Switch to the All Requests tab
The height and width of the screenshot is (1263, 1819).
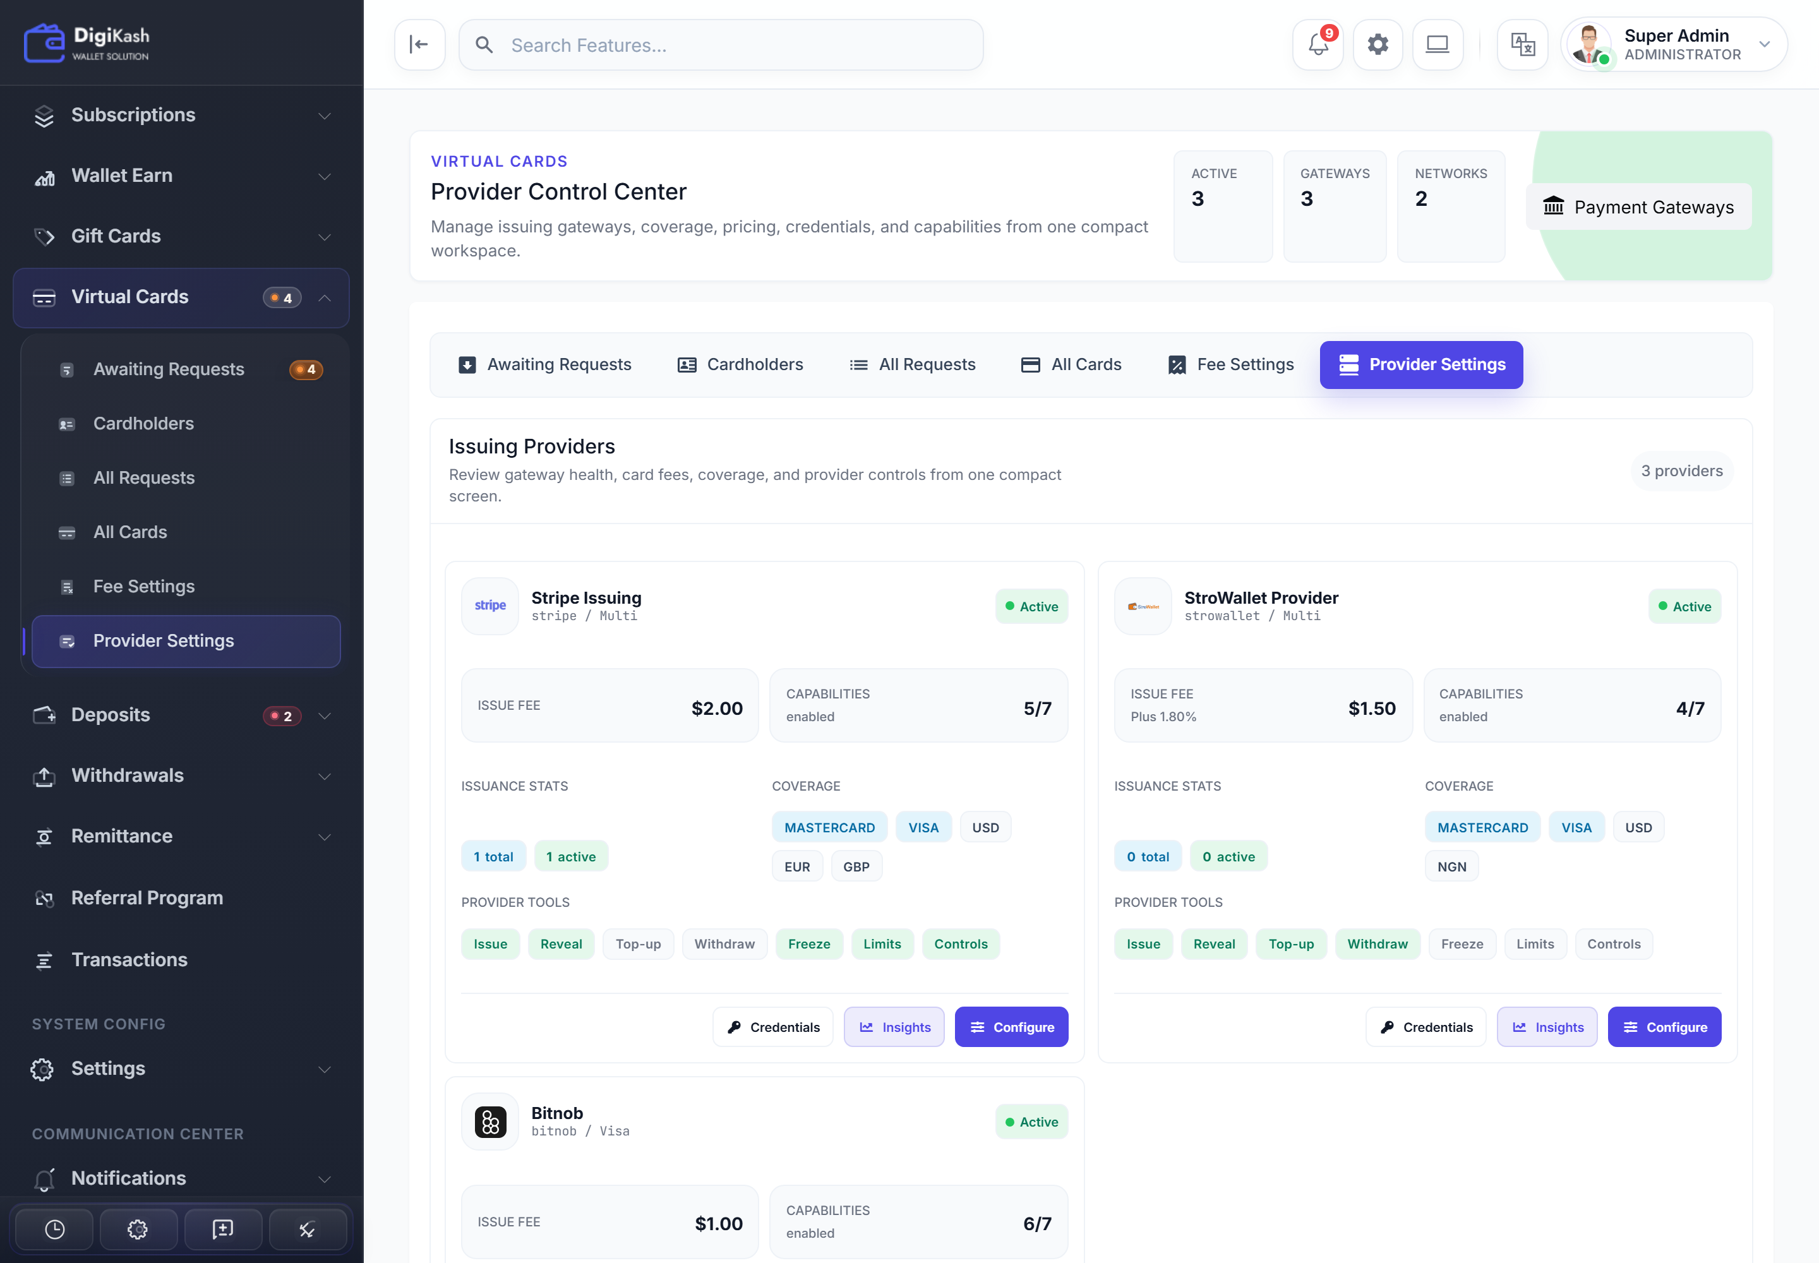(912, 365)
